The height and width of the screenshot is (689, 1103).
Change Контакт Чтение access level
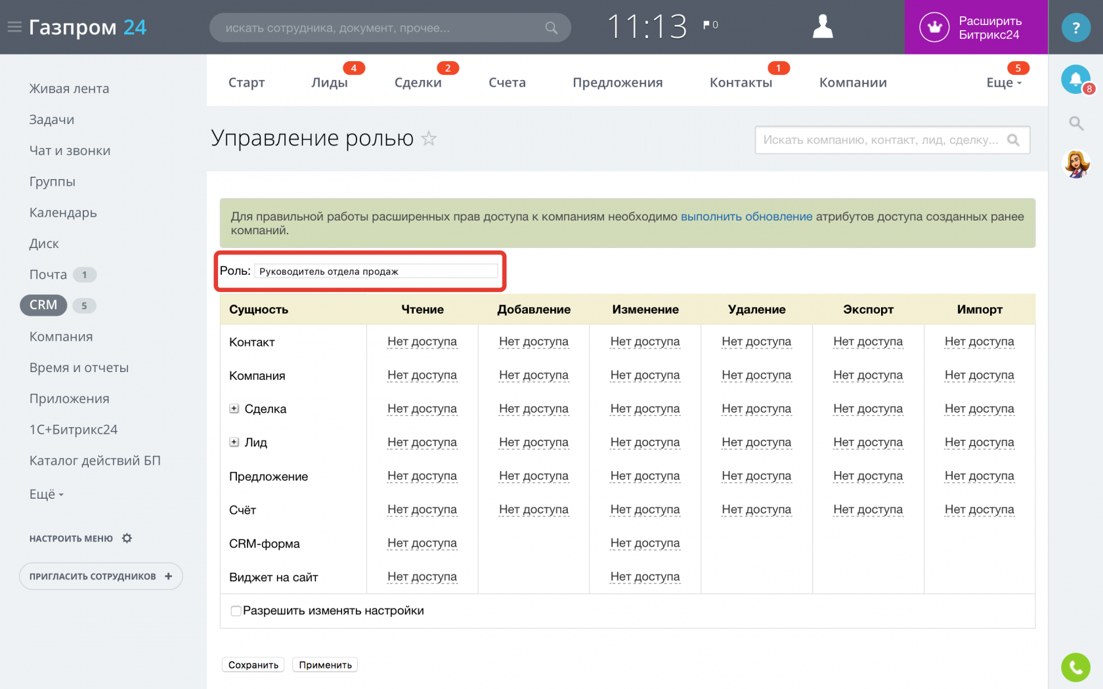pyautogui.click(x=422, y=342)
